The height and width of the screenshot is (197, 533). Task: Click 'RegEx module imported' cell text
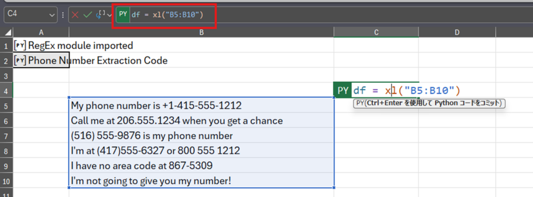click(81, 45)
